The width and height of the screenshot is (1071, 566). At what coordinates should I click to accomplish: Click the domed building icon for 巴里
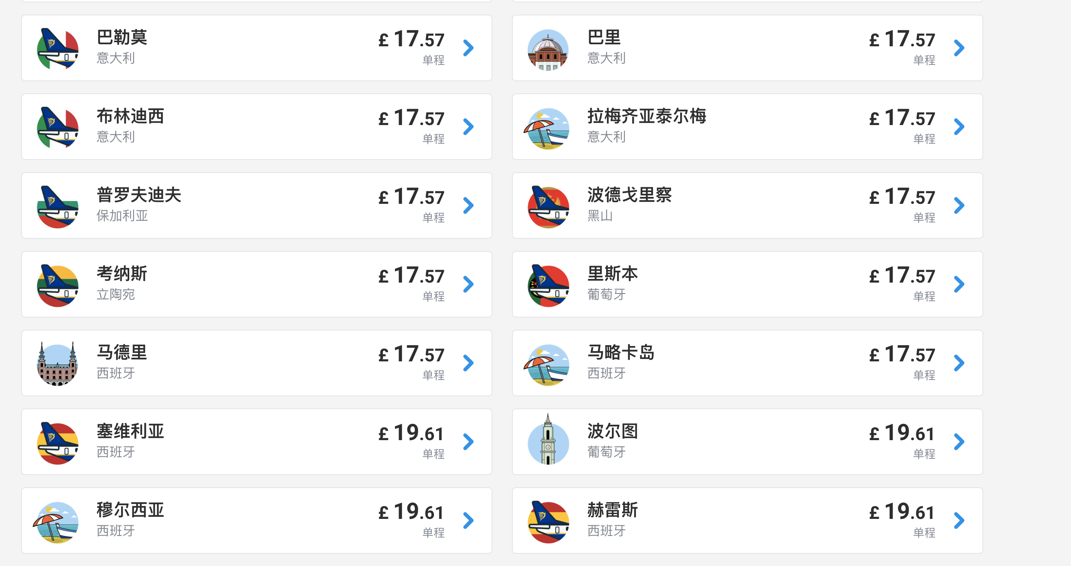[548, 50]
